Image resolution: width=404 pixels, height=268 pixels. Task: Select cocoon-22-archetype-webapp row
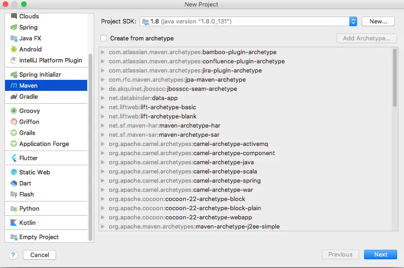coord(246,217)
